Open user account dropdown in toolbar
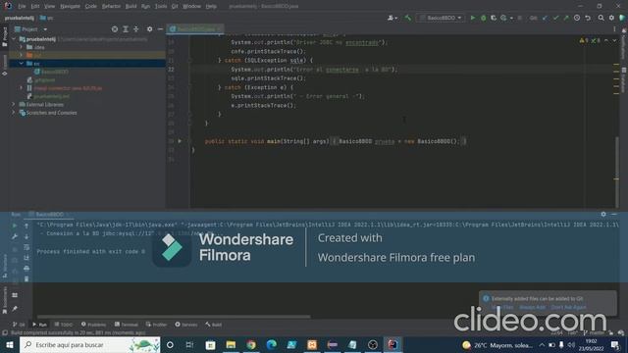628x353 pixels. 392,18
